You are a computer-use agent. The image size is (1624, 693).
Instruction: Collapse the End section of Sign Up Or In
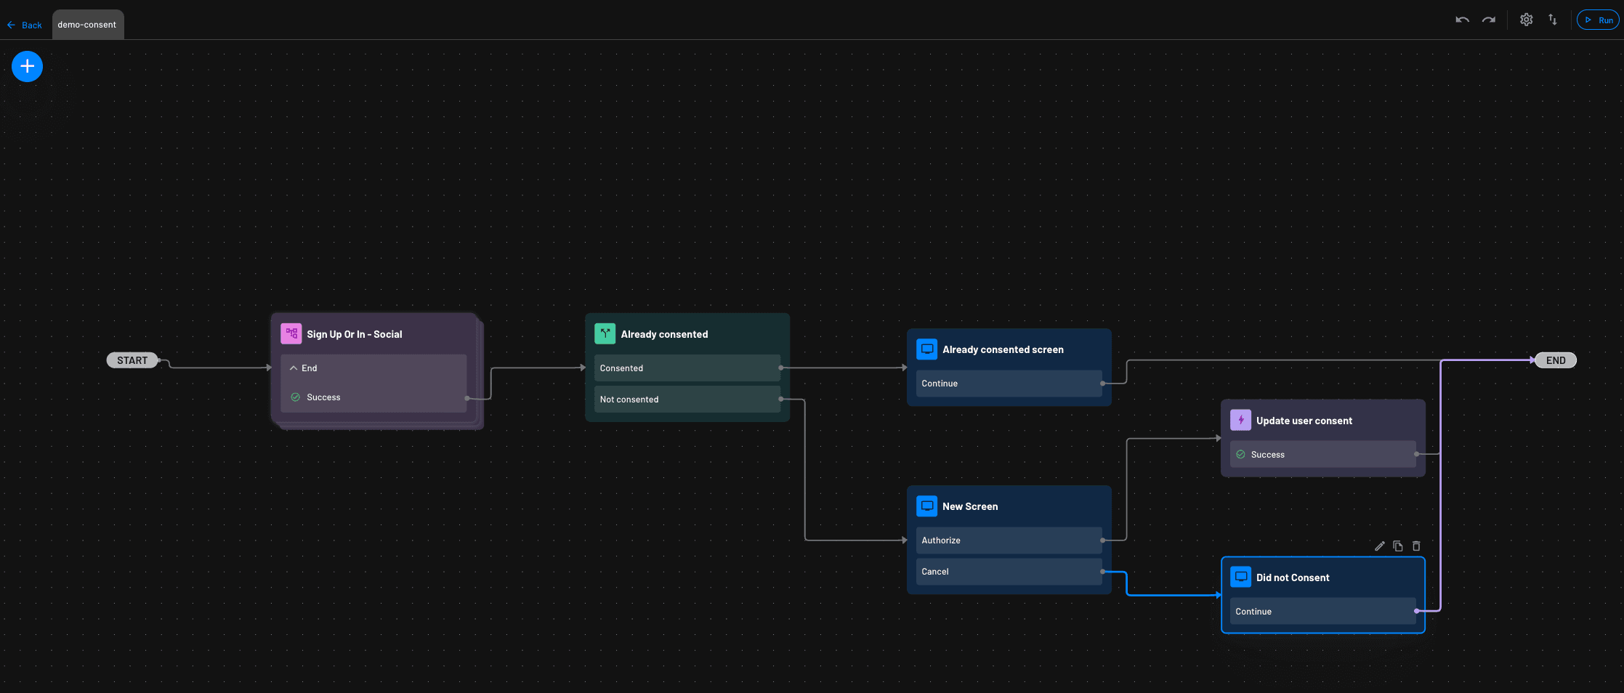click(294, 368)
